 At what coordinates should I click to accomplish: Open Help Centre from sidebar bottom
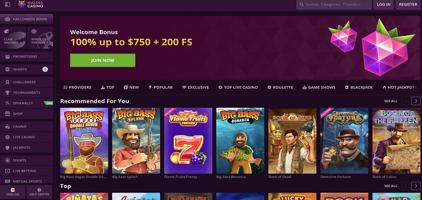click(x=39, y=192)
